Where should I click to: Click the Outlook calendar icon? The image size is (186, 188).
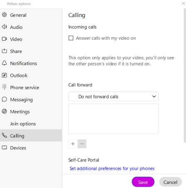pos(4,75)
